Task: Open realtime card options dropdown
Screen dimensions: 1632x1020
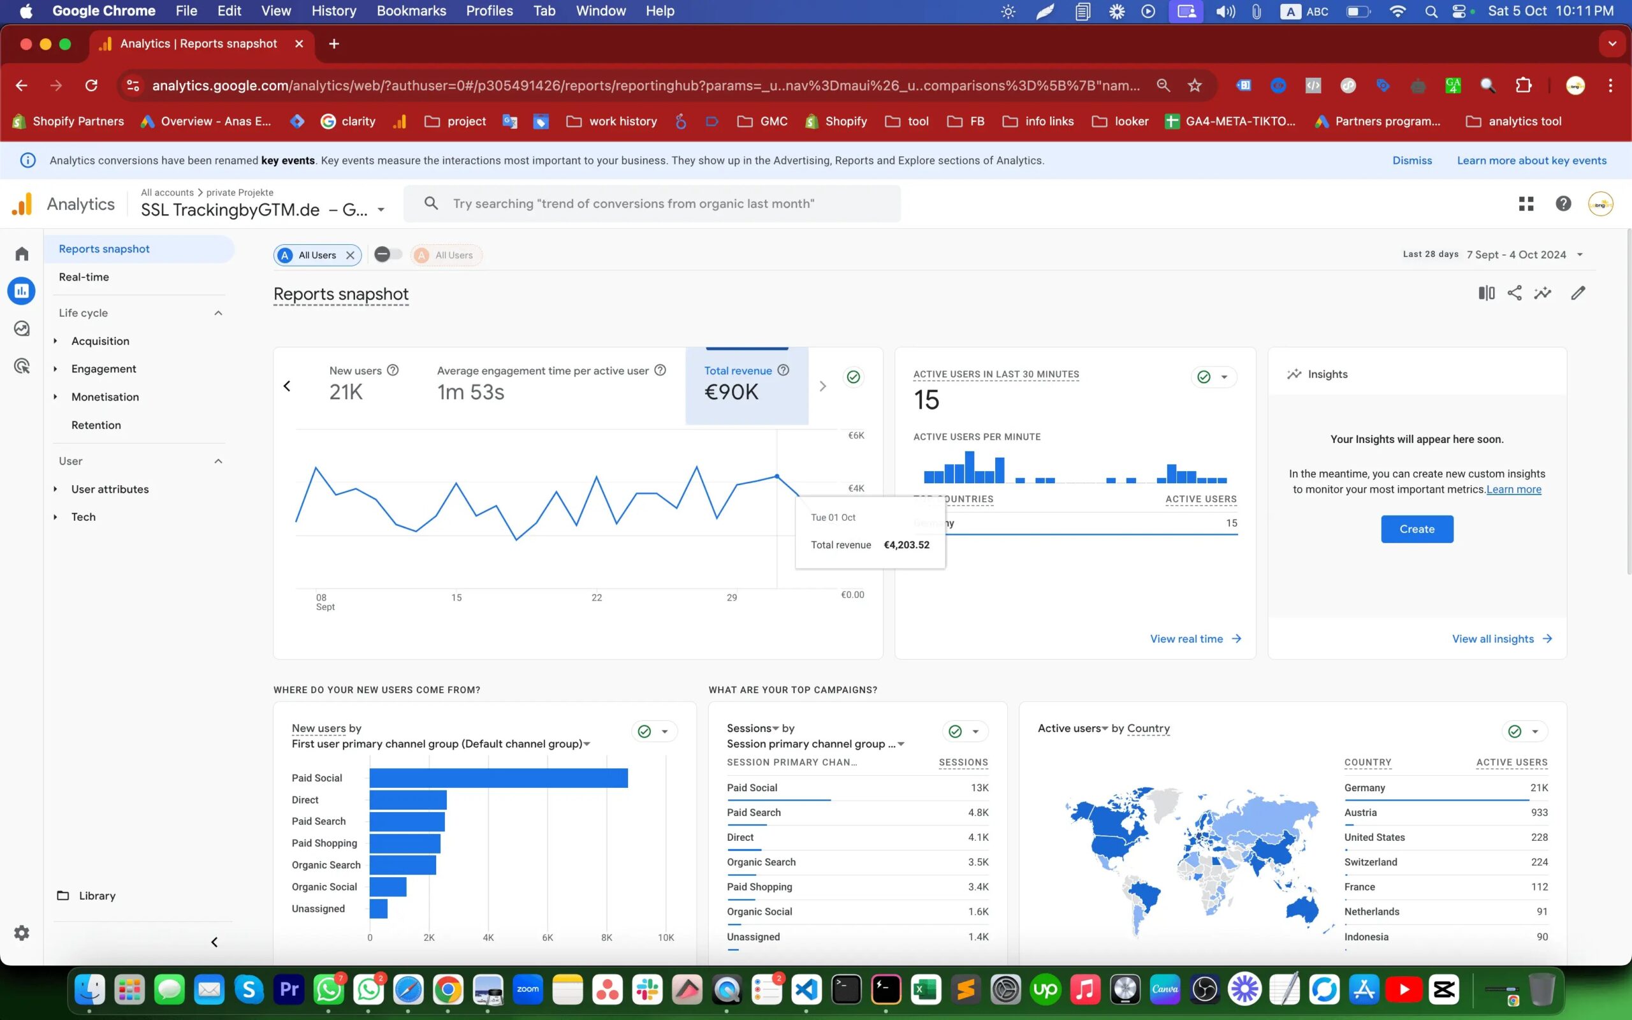Action: point(1224,377)
